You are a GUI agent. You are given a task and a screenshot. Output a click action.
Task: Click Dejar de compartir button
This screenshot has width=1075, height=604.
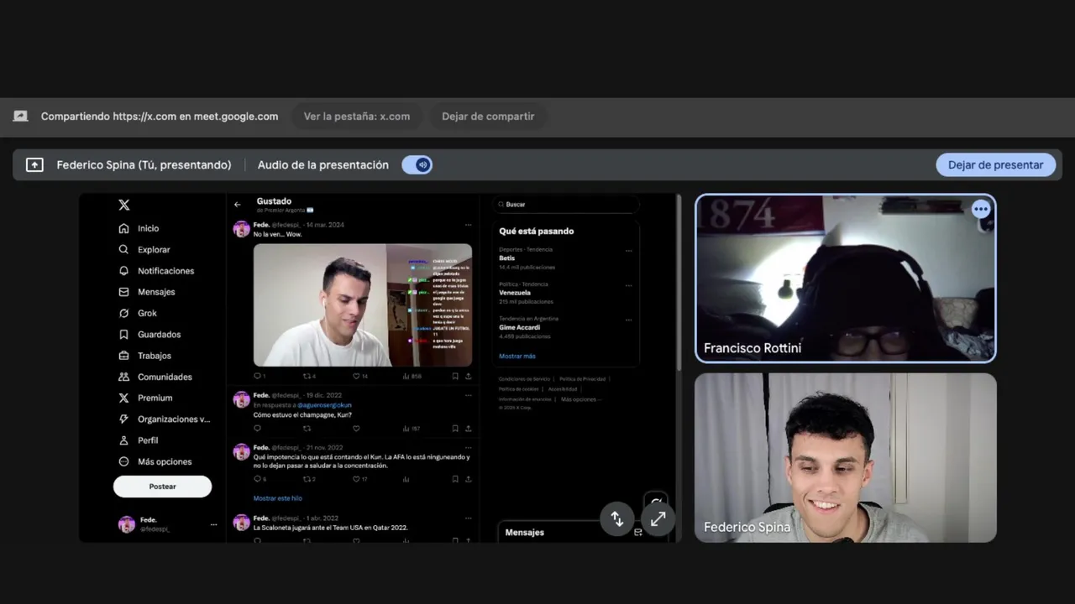[x=488, y=117]
